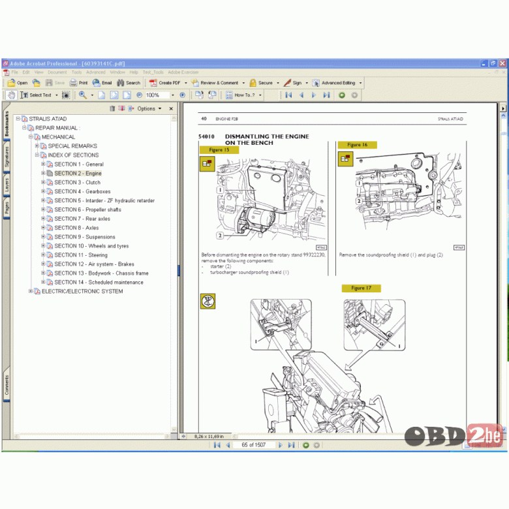Select SECTION 4 - Gearboxes bookmark
509x509 pixels.
tap(82, 191)
